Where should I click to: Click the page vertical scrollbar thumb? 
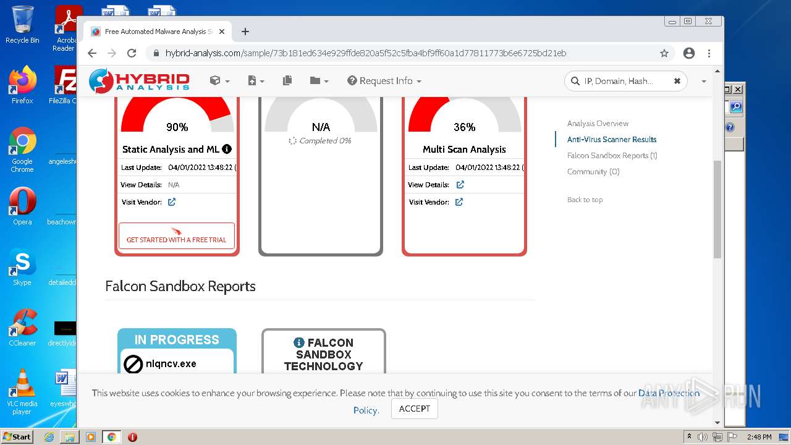717,209
